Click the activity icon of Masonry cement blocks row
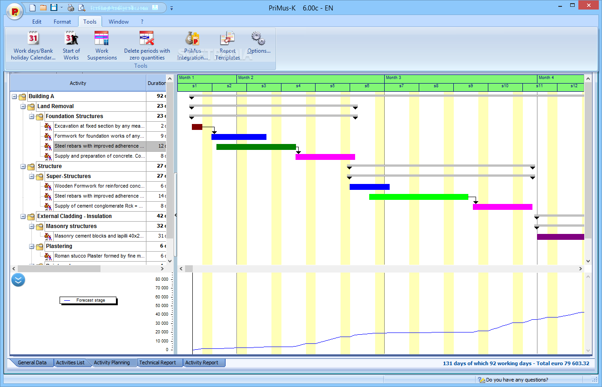602x387 pixels. [48, 236]
